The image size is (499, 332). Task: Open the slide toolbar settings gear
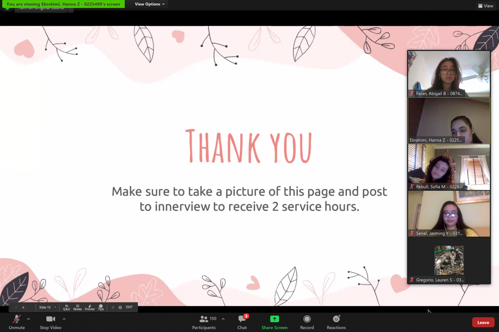pos(120,307)
